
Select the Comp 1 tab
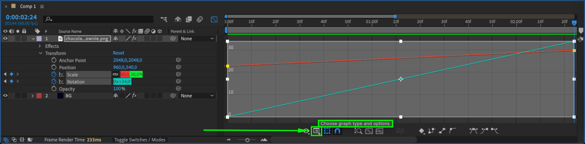click(x=28, y=6)
